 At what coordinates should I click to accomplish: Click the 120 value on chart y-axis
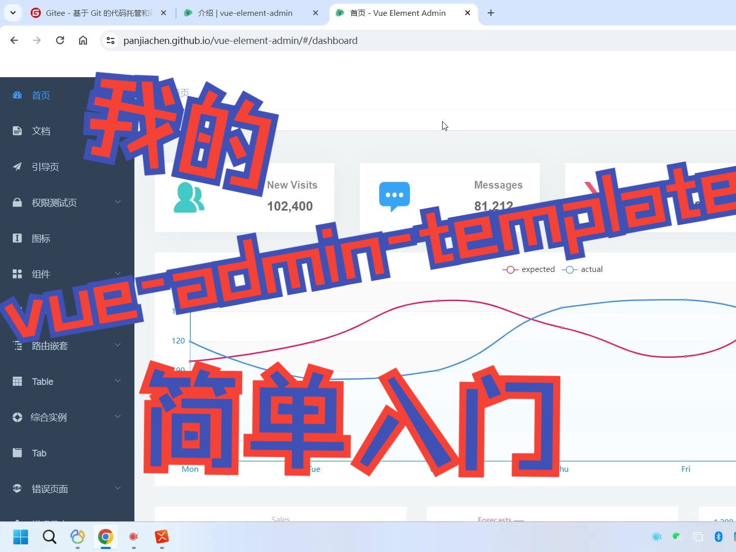click(178, 341)
